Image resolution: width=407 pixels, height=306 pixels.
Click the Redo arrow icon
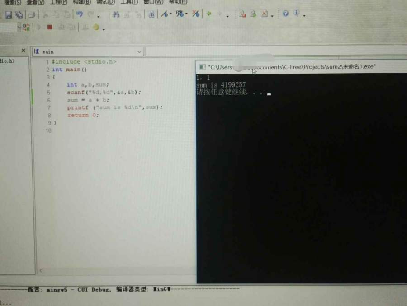(x=90, y=14)
